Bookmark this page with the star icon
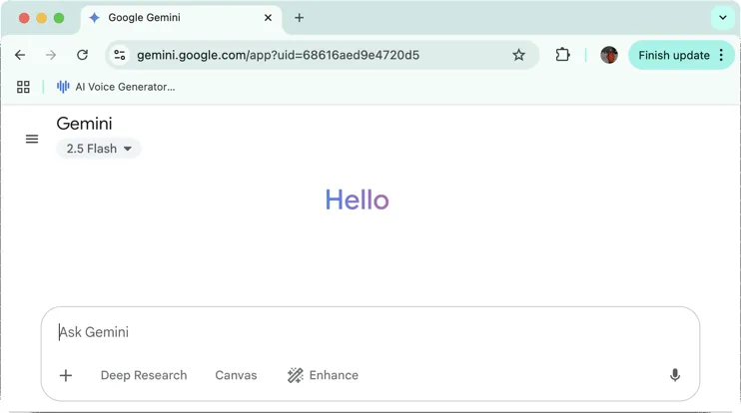This screenshot has height=413, width=741. (519, 55)
